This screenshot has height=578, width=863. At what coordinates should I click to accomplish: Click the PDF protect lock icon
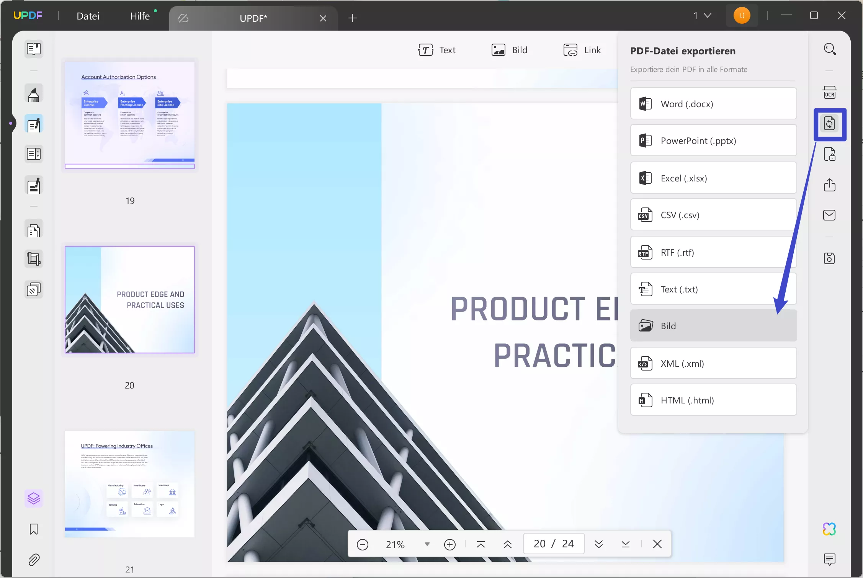click(829, 154)
